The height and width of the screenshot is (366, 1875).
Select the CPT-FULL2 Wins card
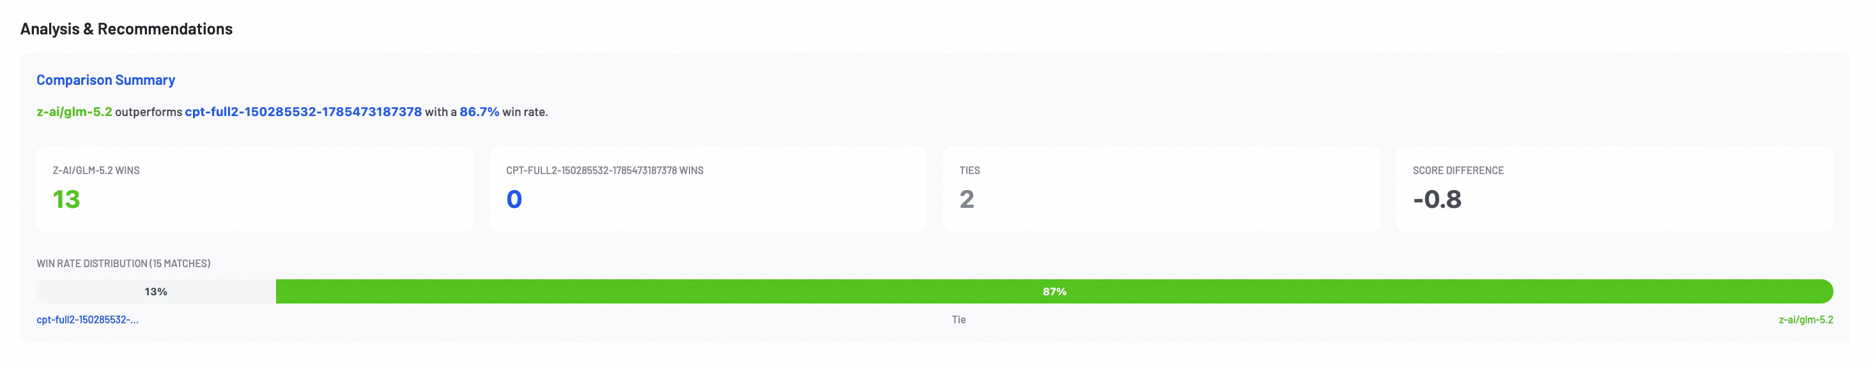tap(708, 189)
